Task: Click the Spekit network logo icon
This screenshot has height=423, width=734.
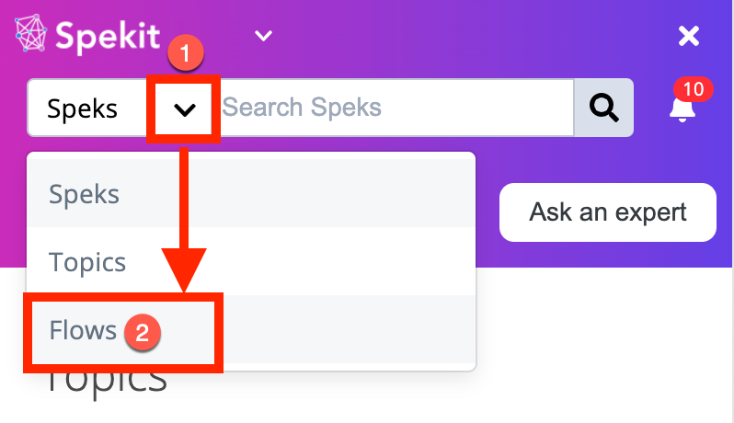Action: point(30,33)
